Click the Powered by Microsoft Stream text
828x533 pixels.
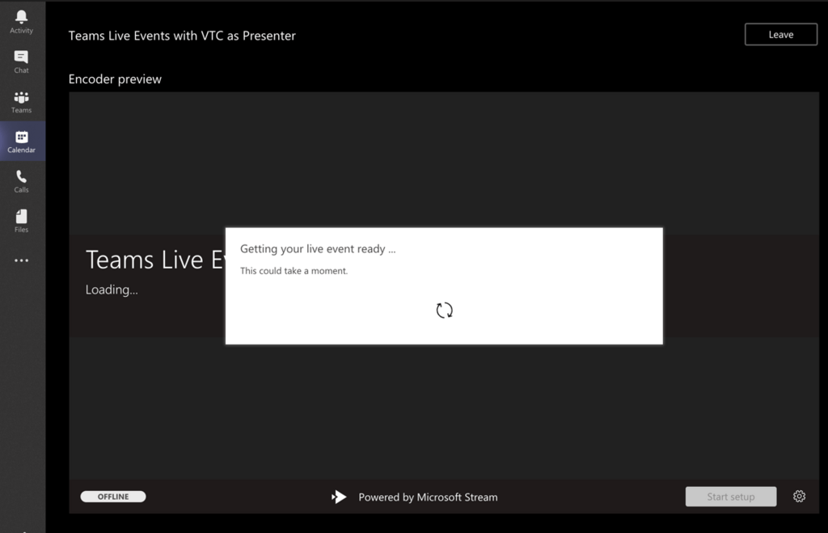tap(428, 497)
